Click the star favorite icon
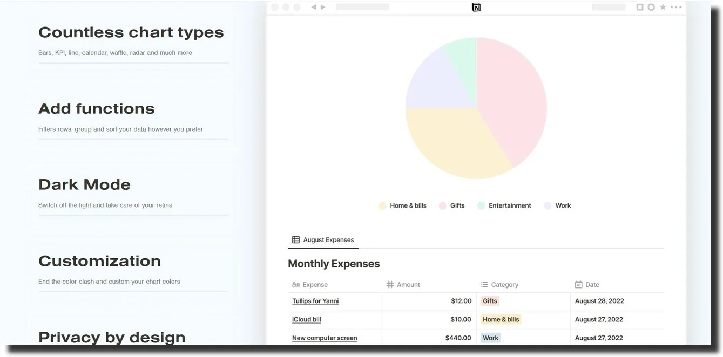 coord(663,7)
